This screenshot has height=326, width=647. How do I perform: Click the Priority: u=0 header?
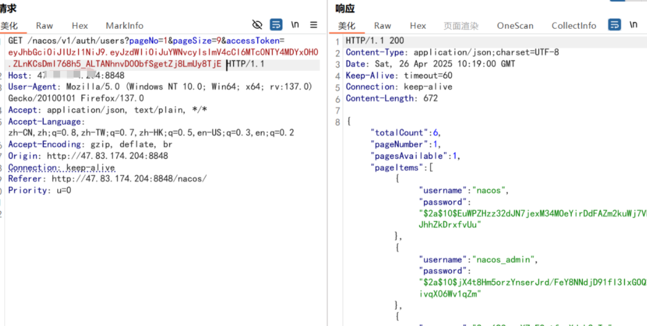click(40, 190)
